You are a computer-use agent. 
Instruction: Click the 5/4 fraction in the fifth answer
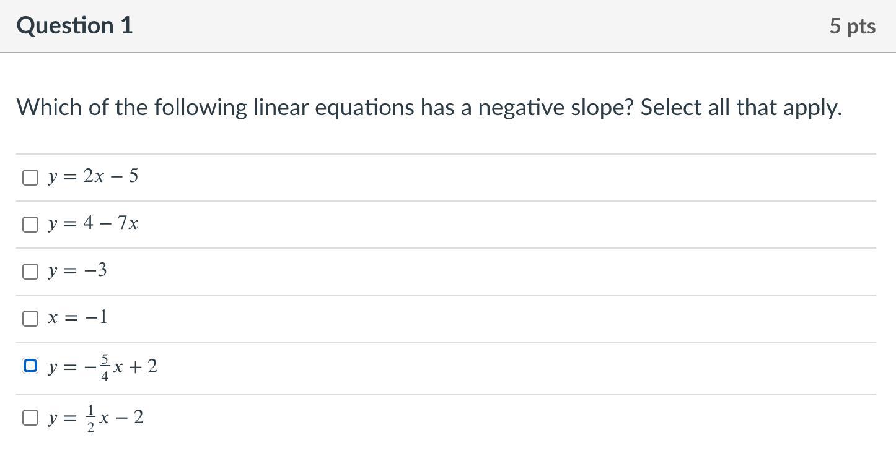tap(105, 368)
